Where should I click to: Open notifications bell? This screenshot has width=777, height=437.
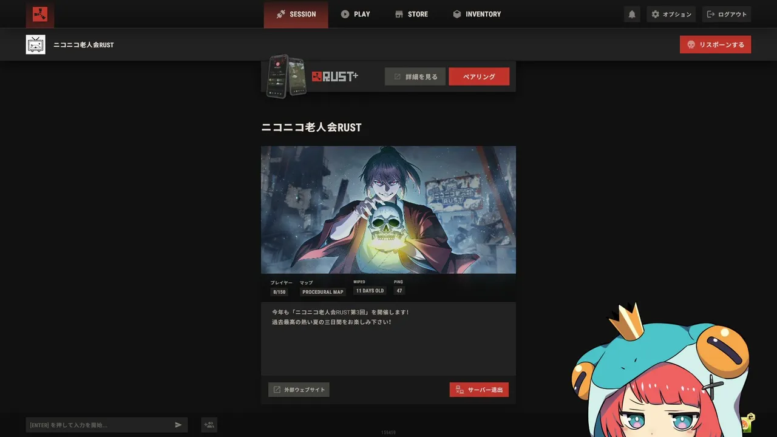[632, 14]
